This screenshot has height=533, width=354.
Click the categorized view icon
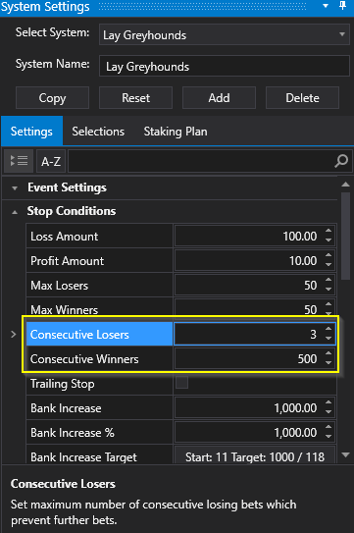[19, 161]
